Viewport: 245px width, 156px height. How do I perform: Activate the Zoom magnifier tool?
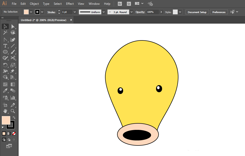tap(13, 111)
